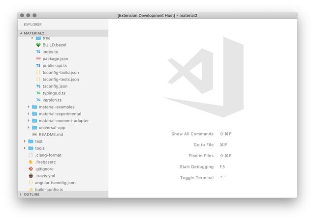
Task: Select the tsconfig-build.json file name
Action: (x=61, y=72)
